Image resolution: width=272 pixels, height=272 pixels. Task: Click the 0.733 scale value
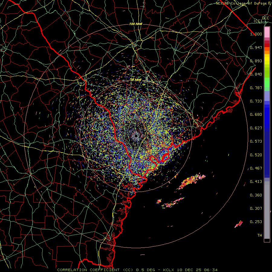pos(256,101)
